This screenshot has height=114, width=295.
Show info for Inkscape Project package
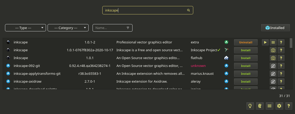(x=281, y=50)
